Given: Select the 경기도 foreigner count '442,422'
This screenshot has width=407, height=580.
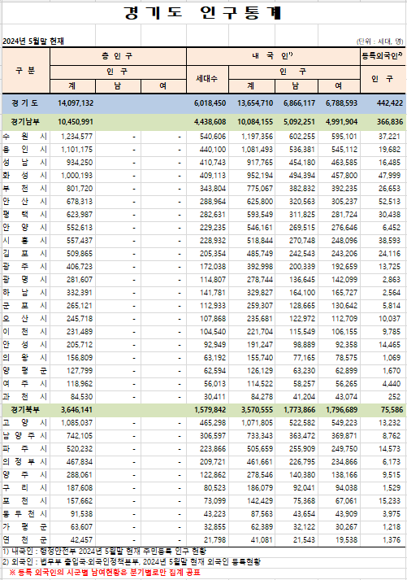Looking at the screenshot, I should tap(390, 103).
